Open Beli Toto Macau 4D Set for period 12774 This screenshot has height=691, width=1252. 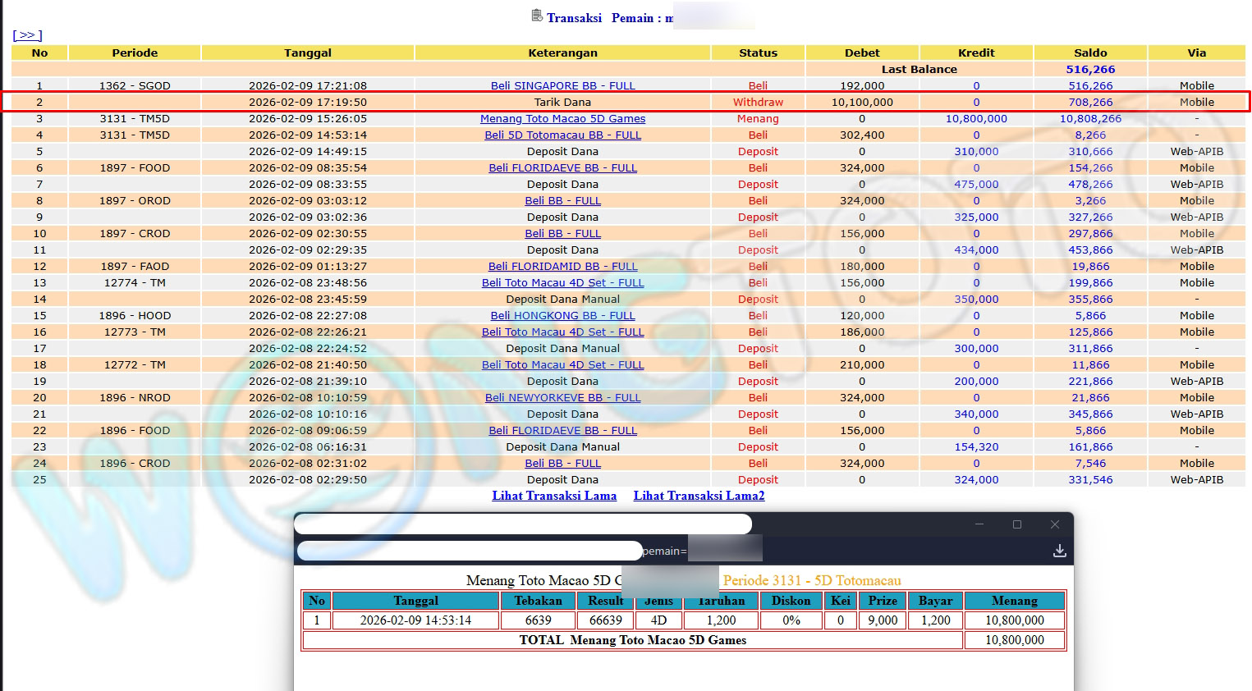[562, 283]
